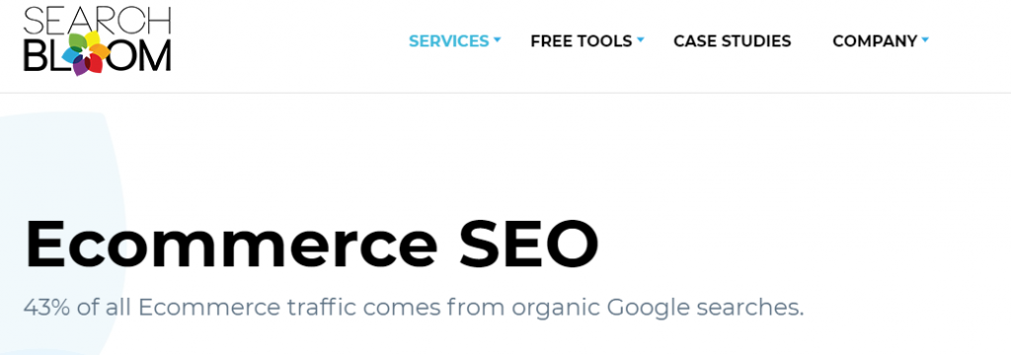Viewport: 1011px width, 355px height.
Task: Go to the Case Studies page
Action: pyautogui.click(x=732, y=41)
